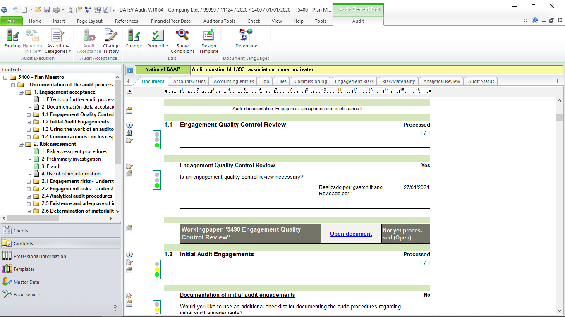Open Properties from the Edit group
565x317 pixels.
click(x=158, y=39)
